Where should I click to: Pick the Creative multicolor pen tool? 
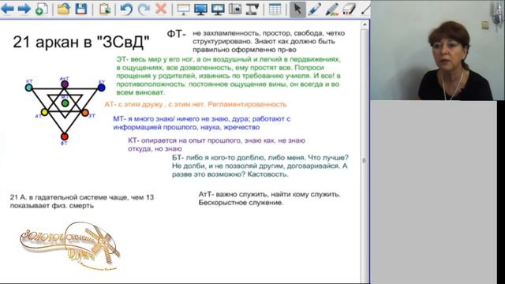coord(331,9)
